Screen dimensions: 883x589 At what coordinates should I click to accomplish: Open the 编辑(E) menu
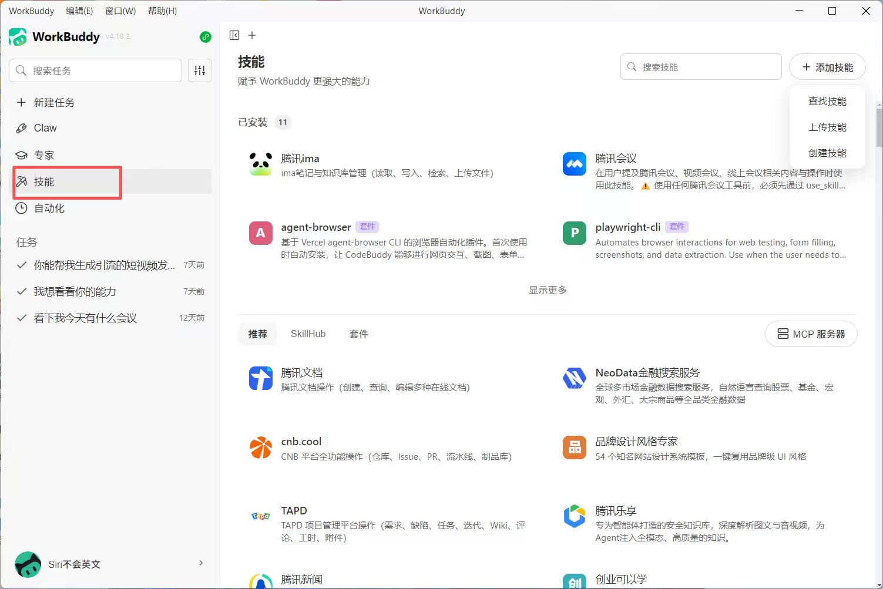pos(79,11)
